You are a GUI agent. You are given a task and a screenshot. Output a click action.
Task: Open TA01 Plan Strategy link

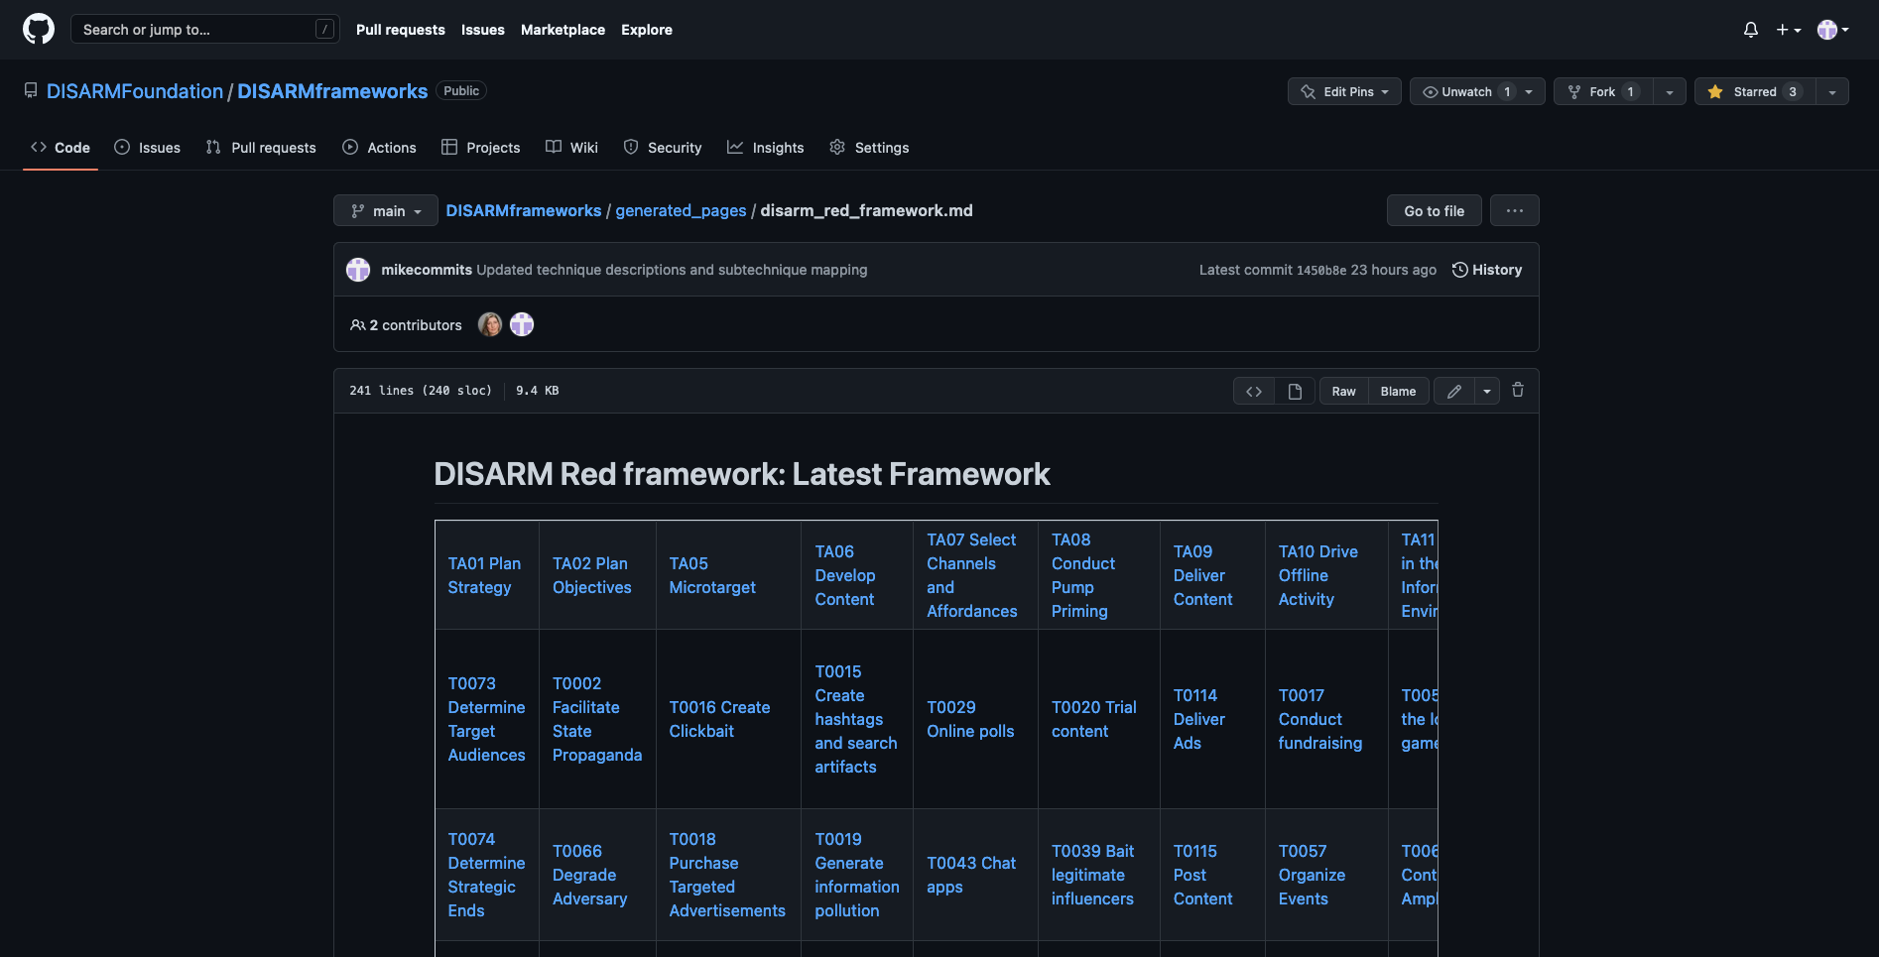pyautogui.click(x=484, y=575)
